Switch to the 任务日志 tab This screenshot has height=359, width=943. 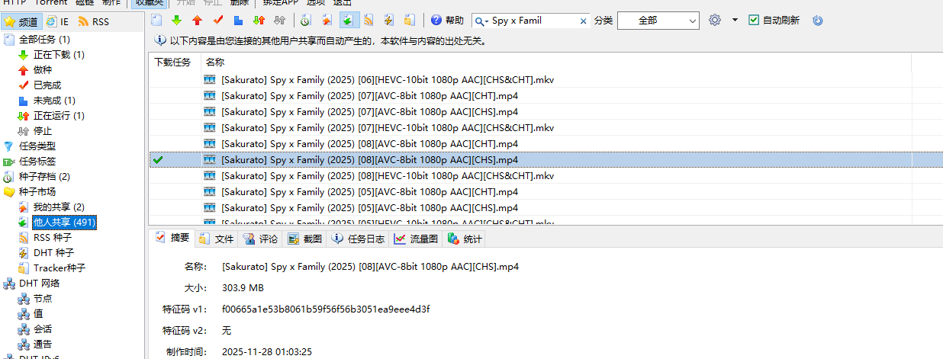click(359, 239)
